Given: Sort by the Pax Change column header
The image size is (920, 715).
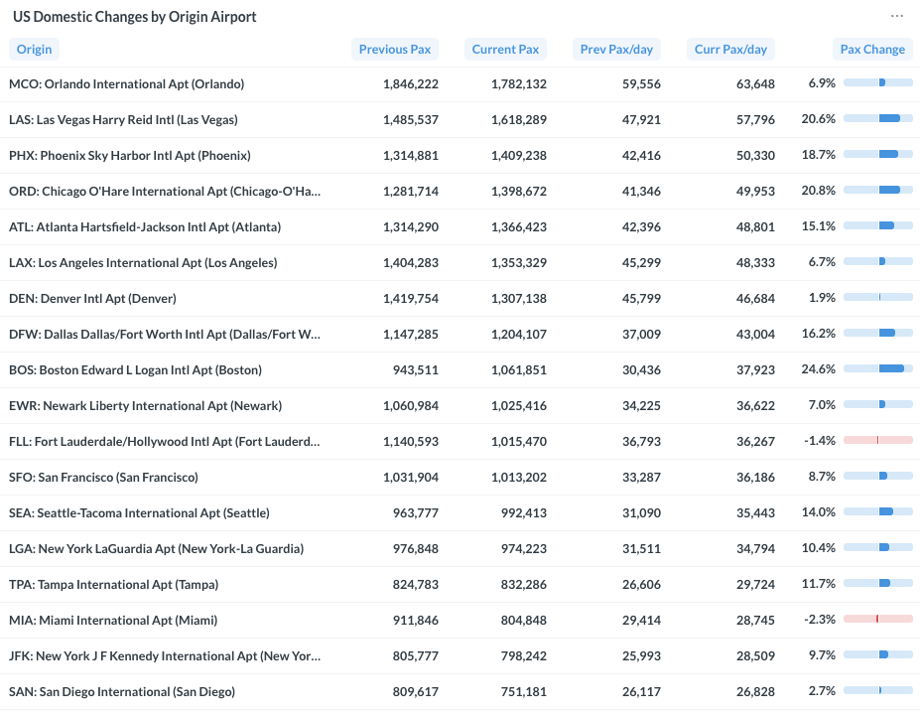Looking at the screenshot, I should coord(872,49).
